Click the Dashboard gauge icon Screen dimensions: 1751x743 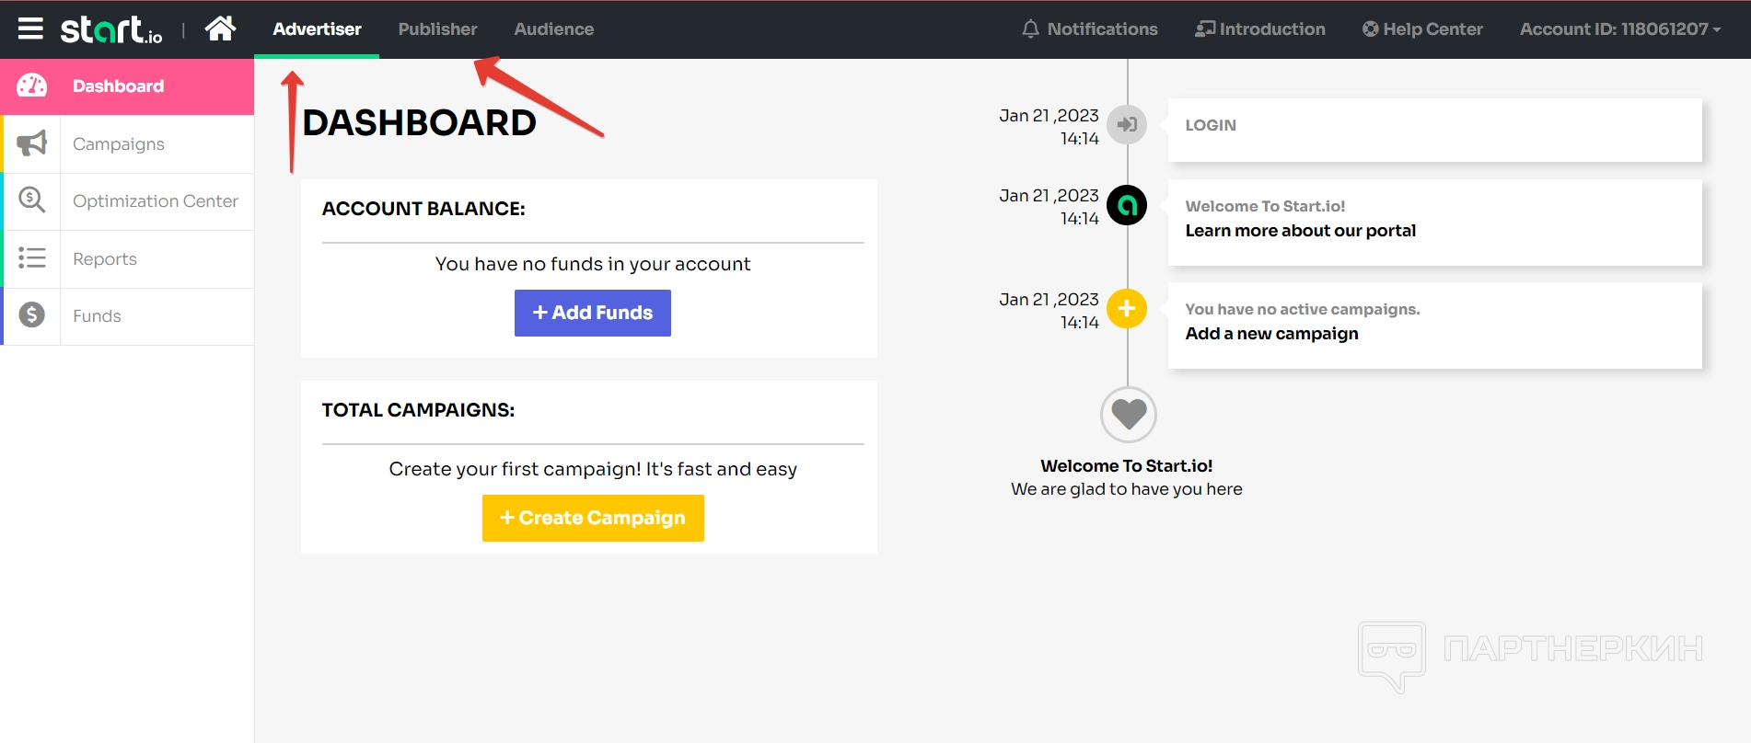31,86
